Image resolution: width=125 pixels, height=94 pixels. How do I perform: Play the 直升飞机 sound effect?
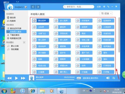click(84, 53)
